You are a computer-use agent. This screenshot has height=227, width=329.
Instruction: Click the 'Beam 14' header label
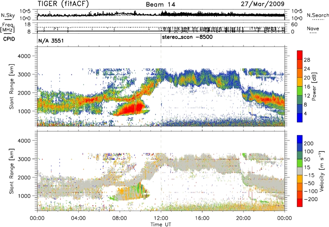(160, 5)
